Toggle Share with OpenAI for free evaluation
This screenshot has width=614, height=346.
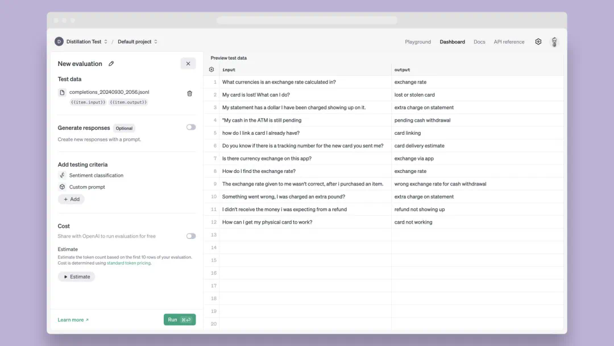pyautogui.click(x=191, y=236)
